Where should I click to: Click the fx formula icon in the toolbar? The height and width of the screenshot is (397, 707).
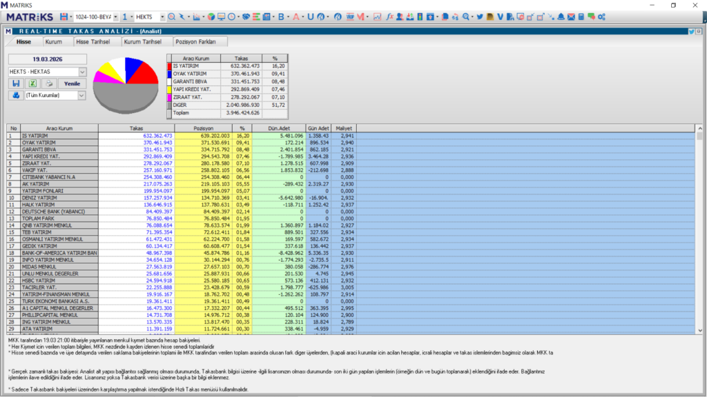click(389, 17)
